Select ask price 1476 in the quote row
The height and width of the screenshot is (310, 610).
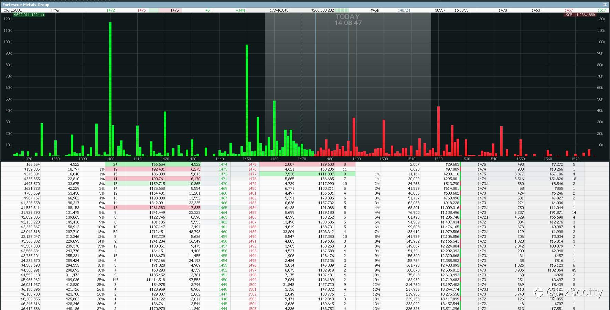pyautogui.click(x=141, y=10)
